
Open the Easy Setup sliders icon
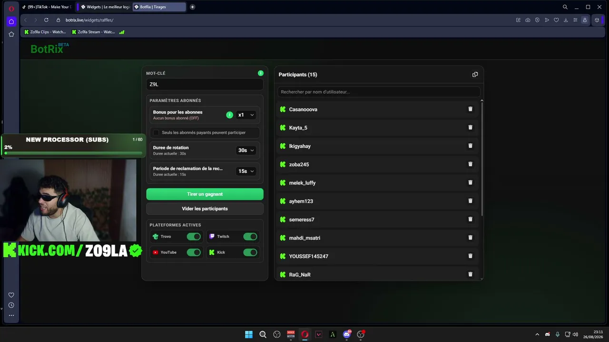pyautogui.click(x=575, y=20)
